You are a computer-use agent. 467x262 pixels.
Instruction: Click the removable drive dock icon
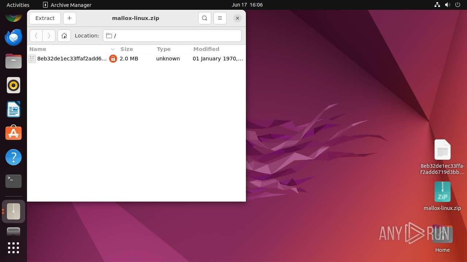(13, 232)
